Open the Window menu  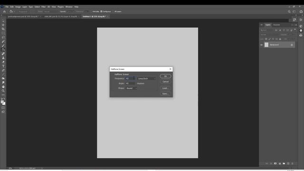pyautogui.click(x=69, y=7)
